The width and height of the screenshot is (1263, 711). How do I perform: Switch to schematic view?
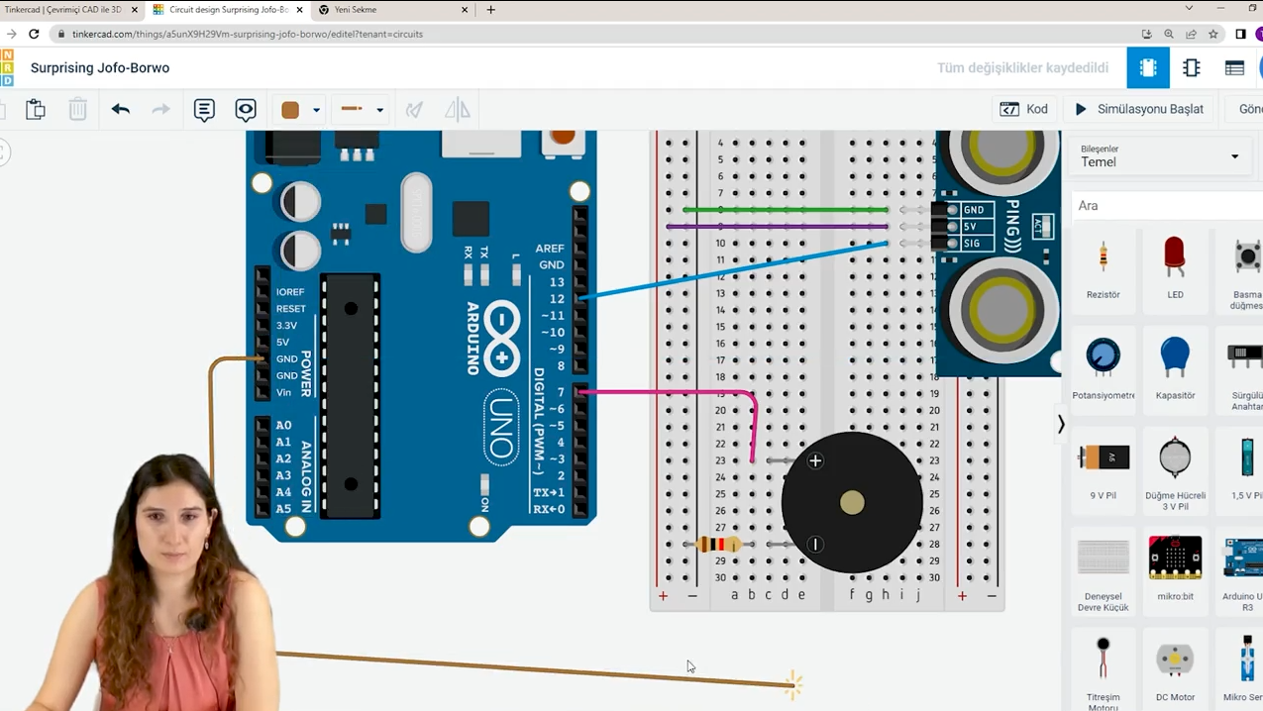tap(1191, 67)
